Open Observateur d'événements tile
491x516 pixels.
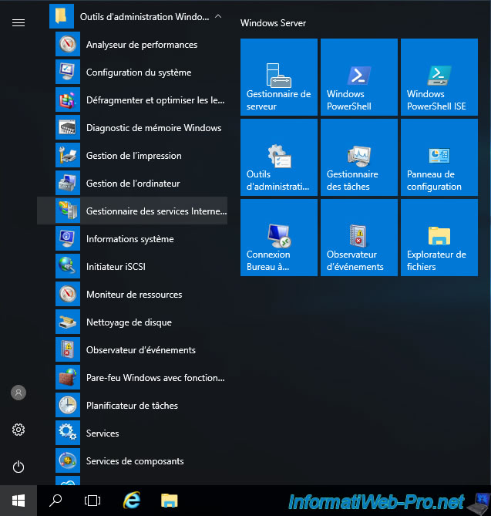tap(359, 238)
